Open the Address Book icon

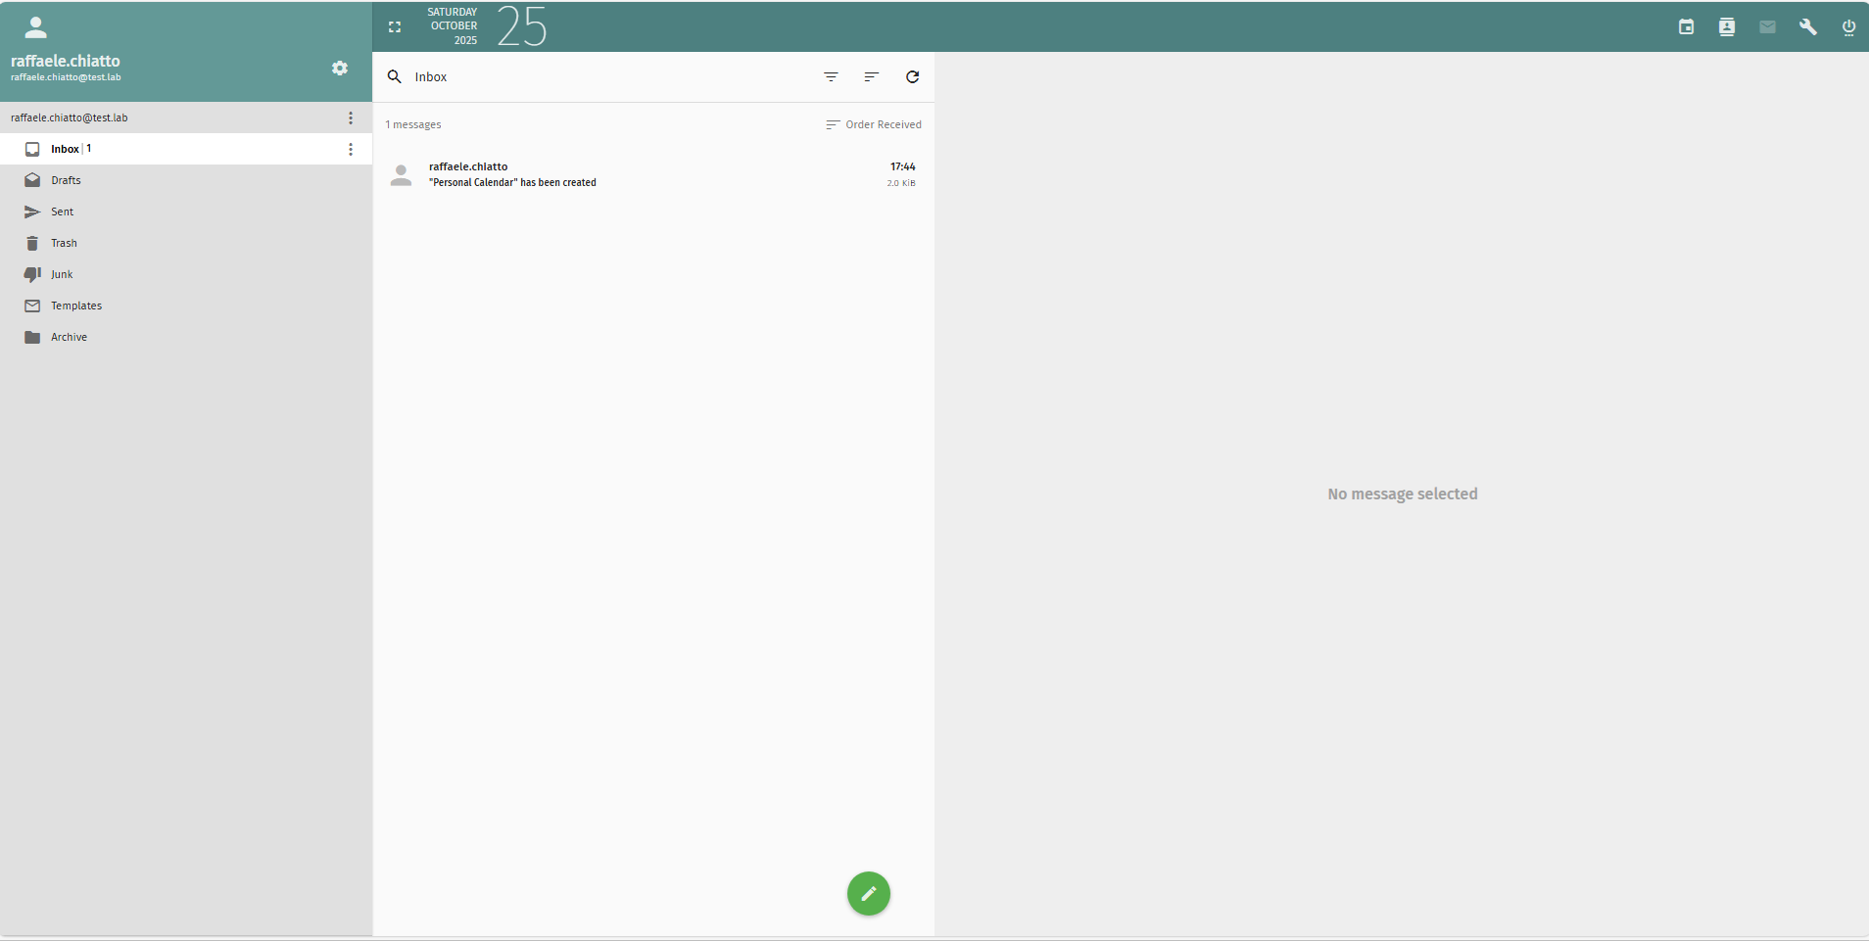point(1727,27)
